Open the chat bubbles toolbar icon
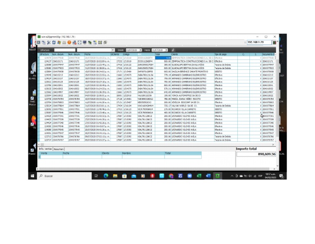315x244 pixels. point(105,42)
